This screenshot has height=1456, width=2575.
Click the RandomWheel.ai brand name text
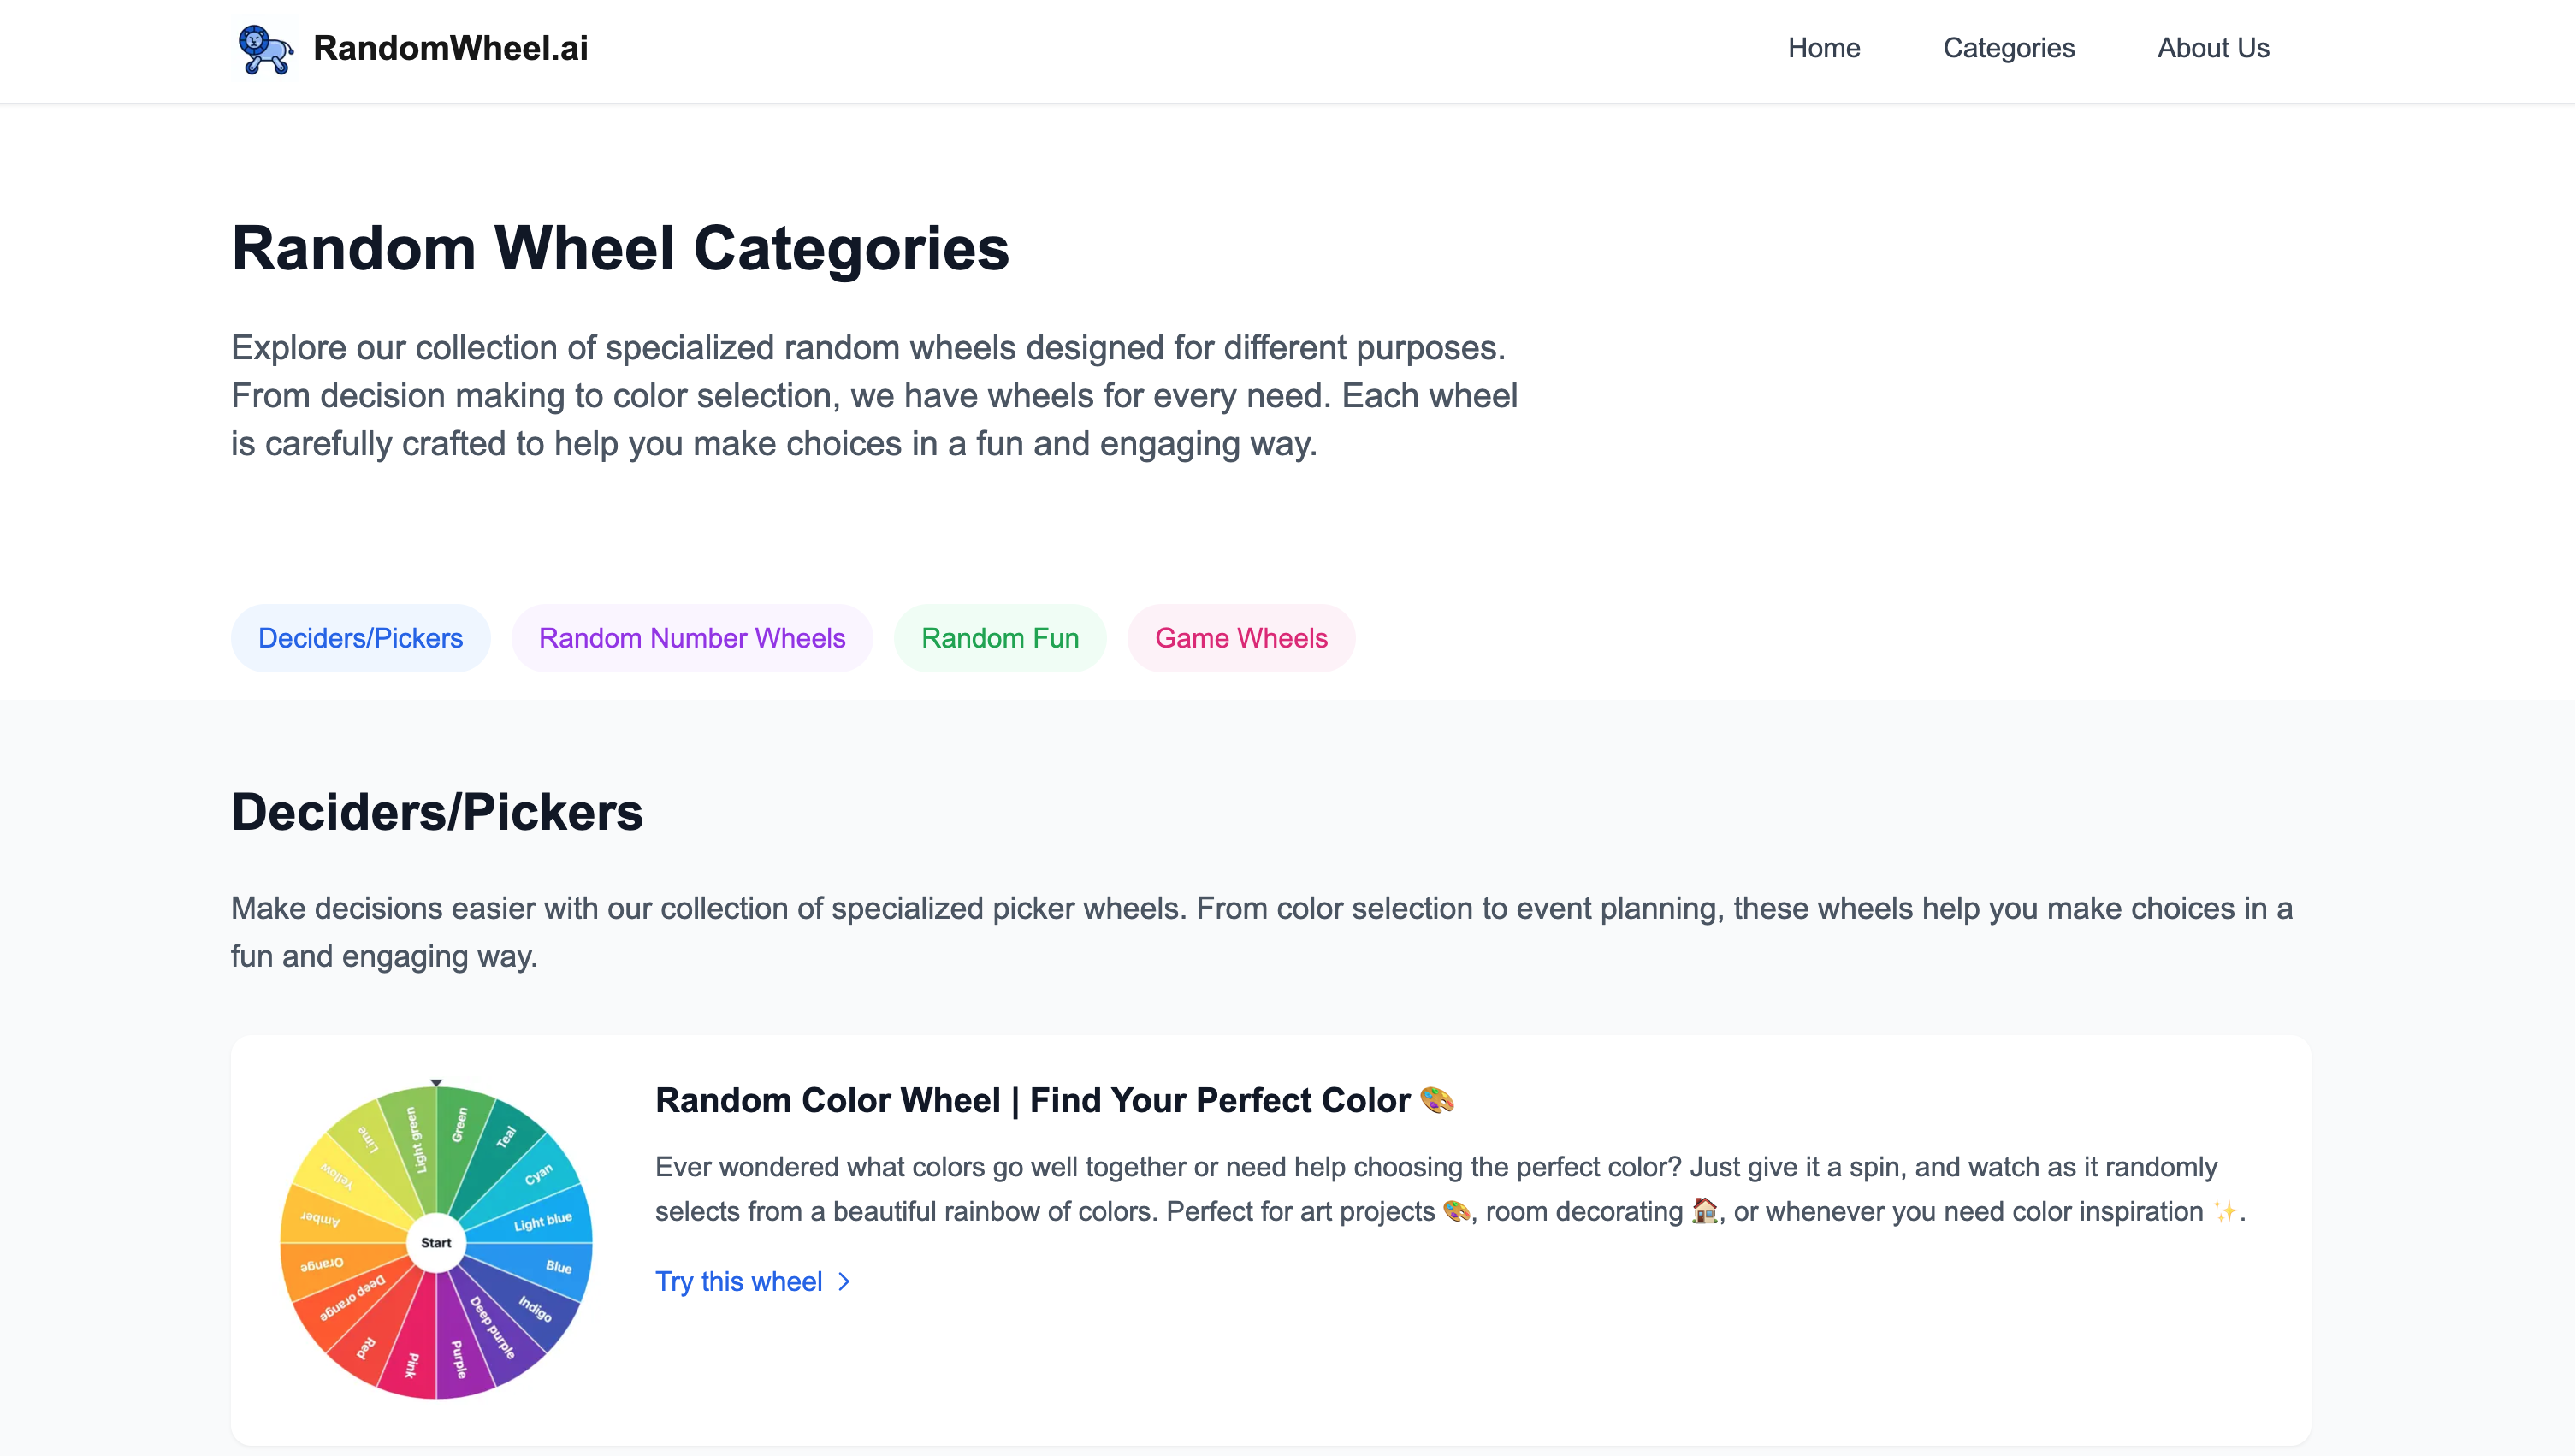pos(450,48)
